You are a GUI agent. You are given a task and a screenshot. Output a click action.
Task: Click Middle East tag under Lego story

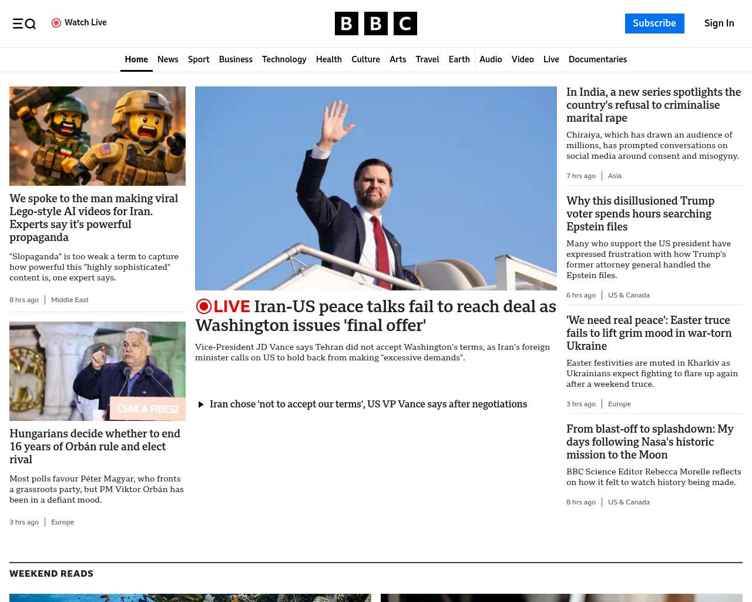click(70, 300)
